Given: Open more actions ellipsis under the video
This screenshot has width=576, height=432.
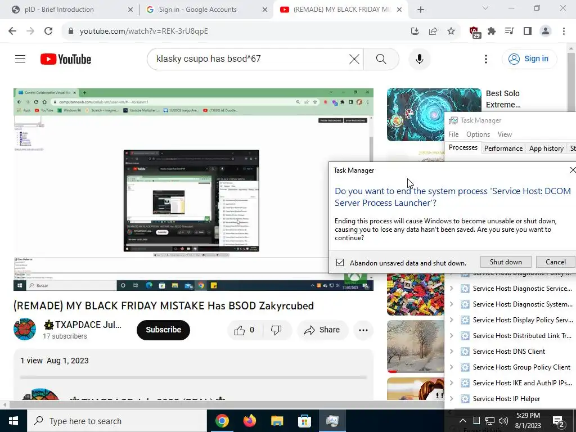Looking at the screenshot, I should 363,330.
